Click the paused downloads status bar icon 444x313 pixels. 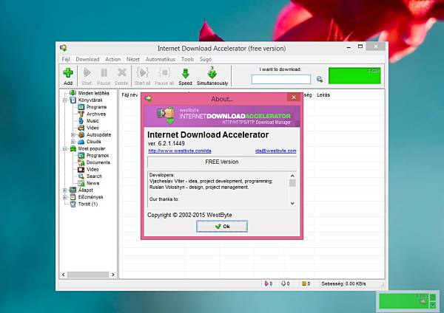[x=304, y=283]
